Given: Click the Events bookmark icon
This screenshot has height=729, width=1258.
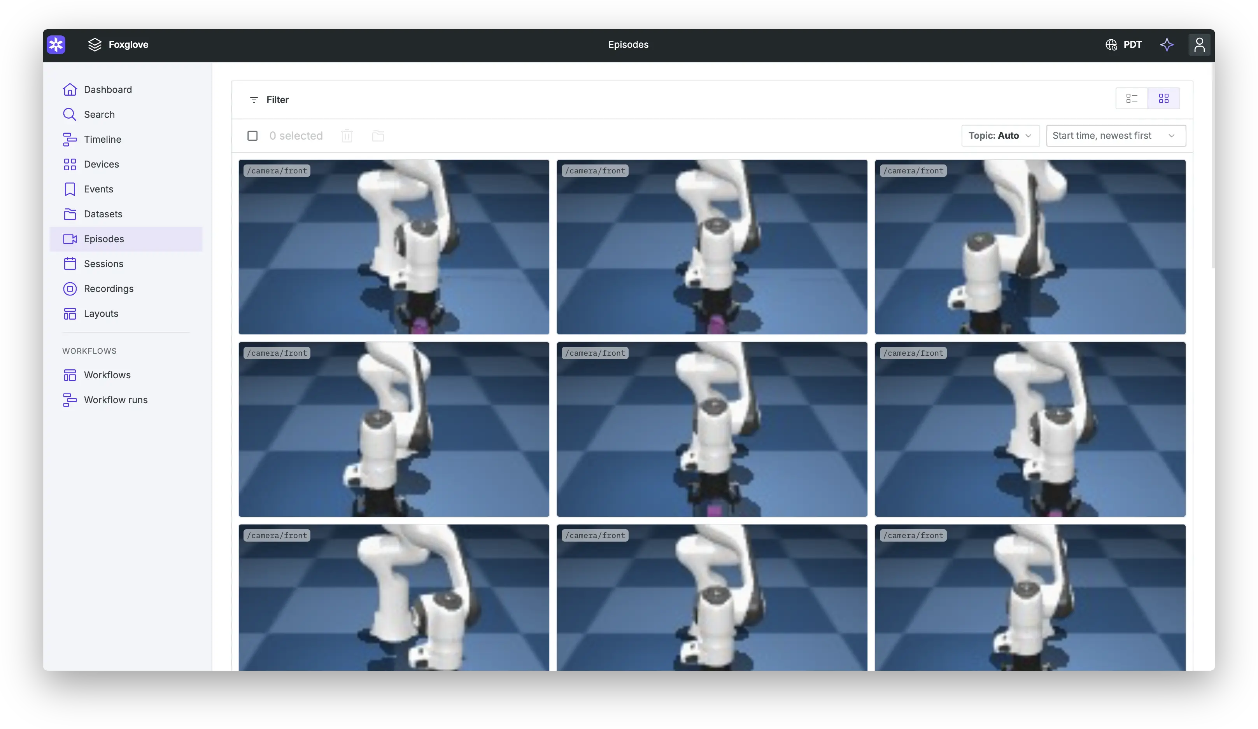Looking at the screenshot, I should (70, 189).
